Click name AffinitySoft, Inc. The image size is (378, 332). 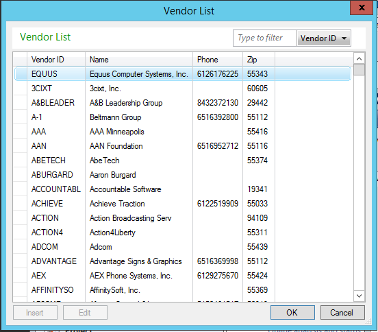115,290
